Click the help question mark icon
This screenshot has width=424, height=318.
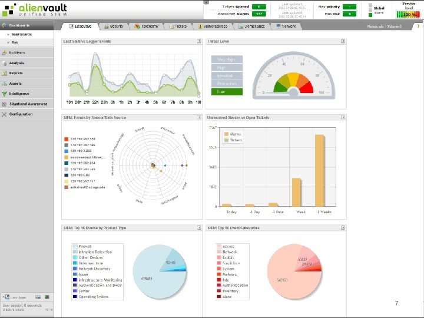418,26
